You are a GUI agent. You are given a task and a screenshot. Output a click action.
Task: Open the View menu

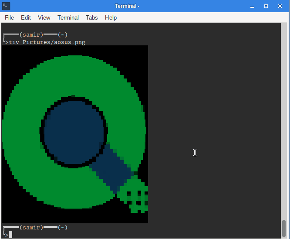44,17
